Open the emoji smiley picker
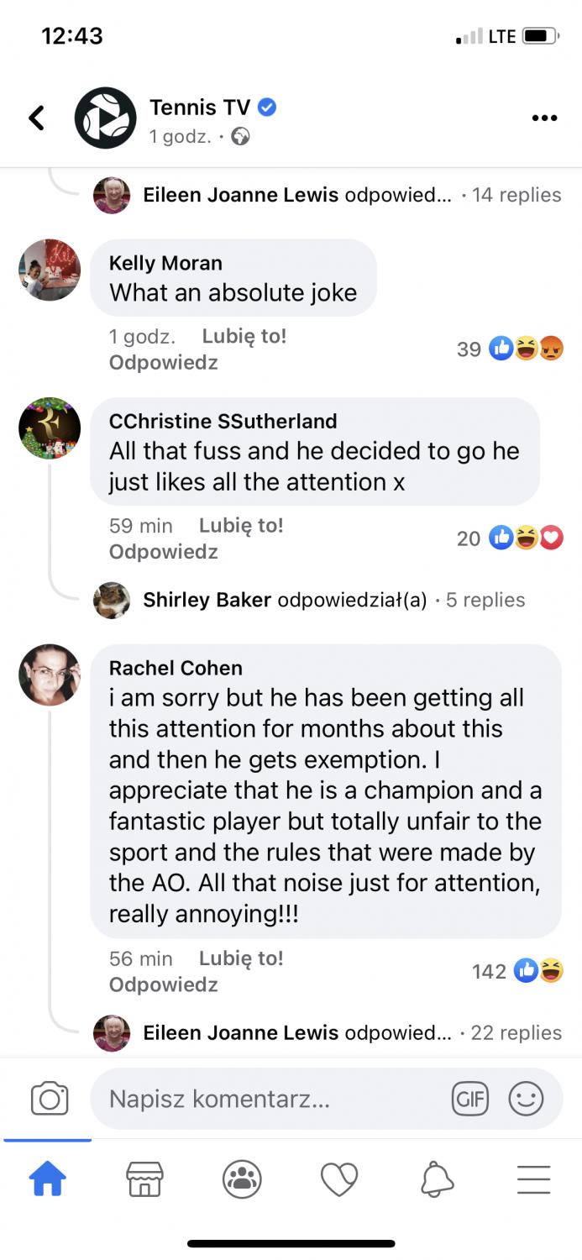The height and width of the screenshot is (1260, 582). coord(527,1099)
